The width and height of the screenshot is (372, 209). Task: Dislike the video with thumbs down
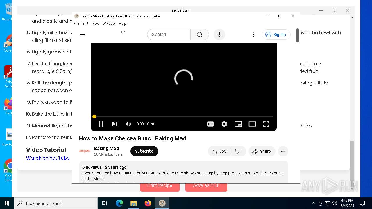pyautogui.click(x=238, y=151)
